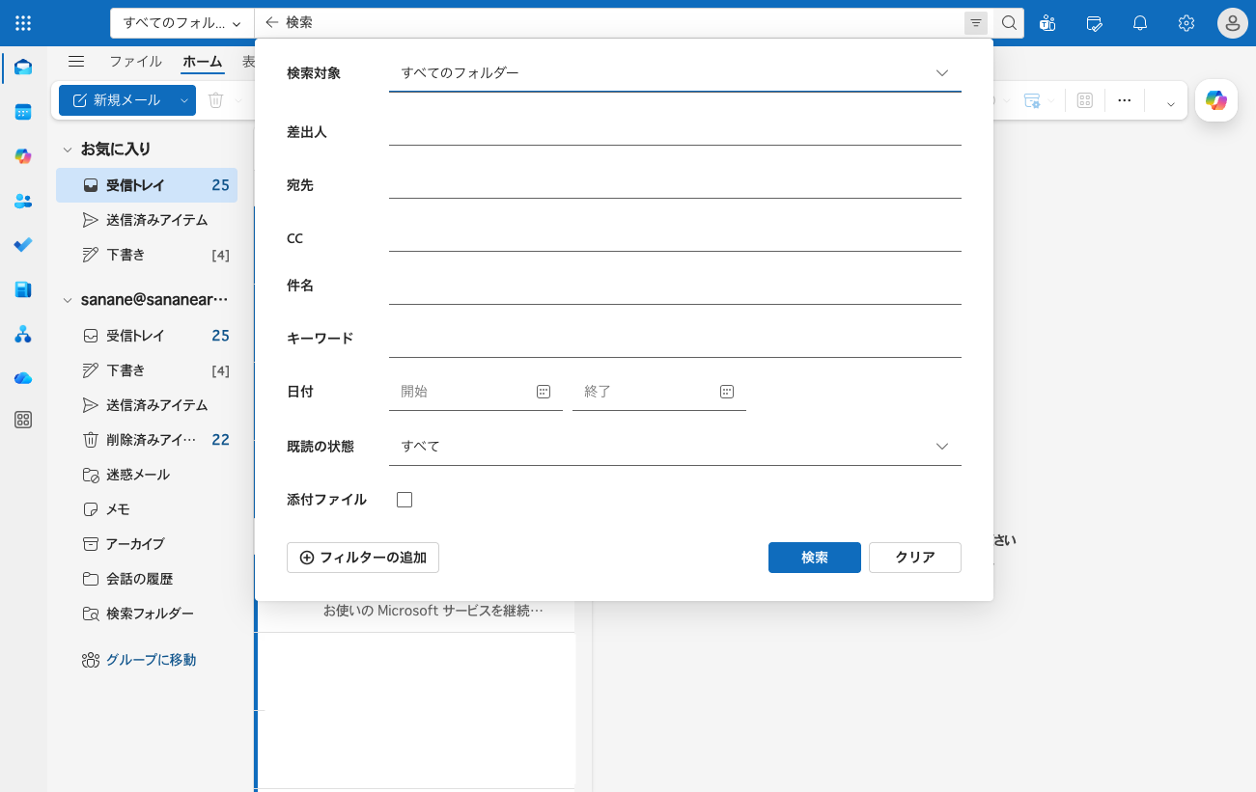Open the account profile avatar

(1233, 23)
